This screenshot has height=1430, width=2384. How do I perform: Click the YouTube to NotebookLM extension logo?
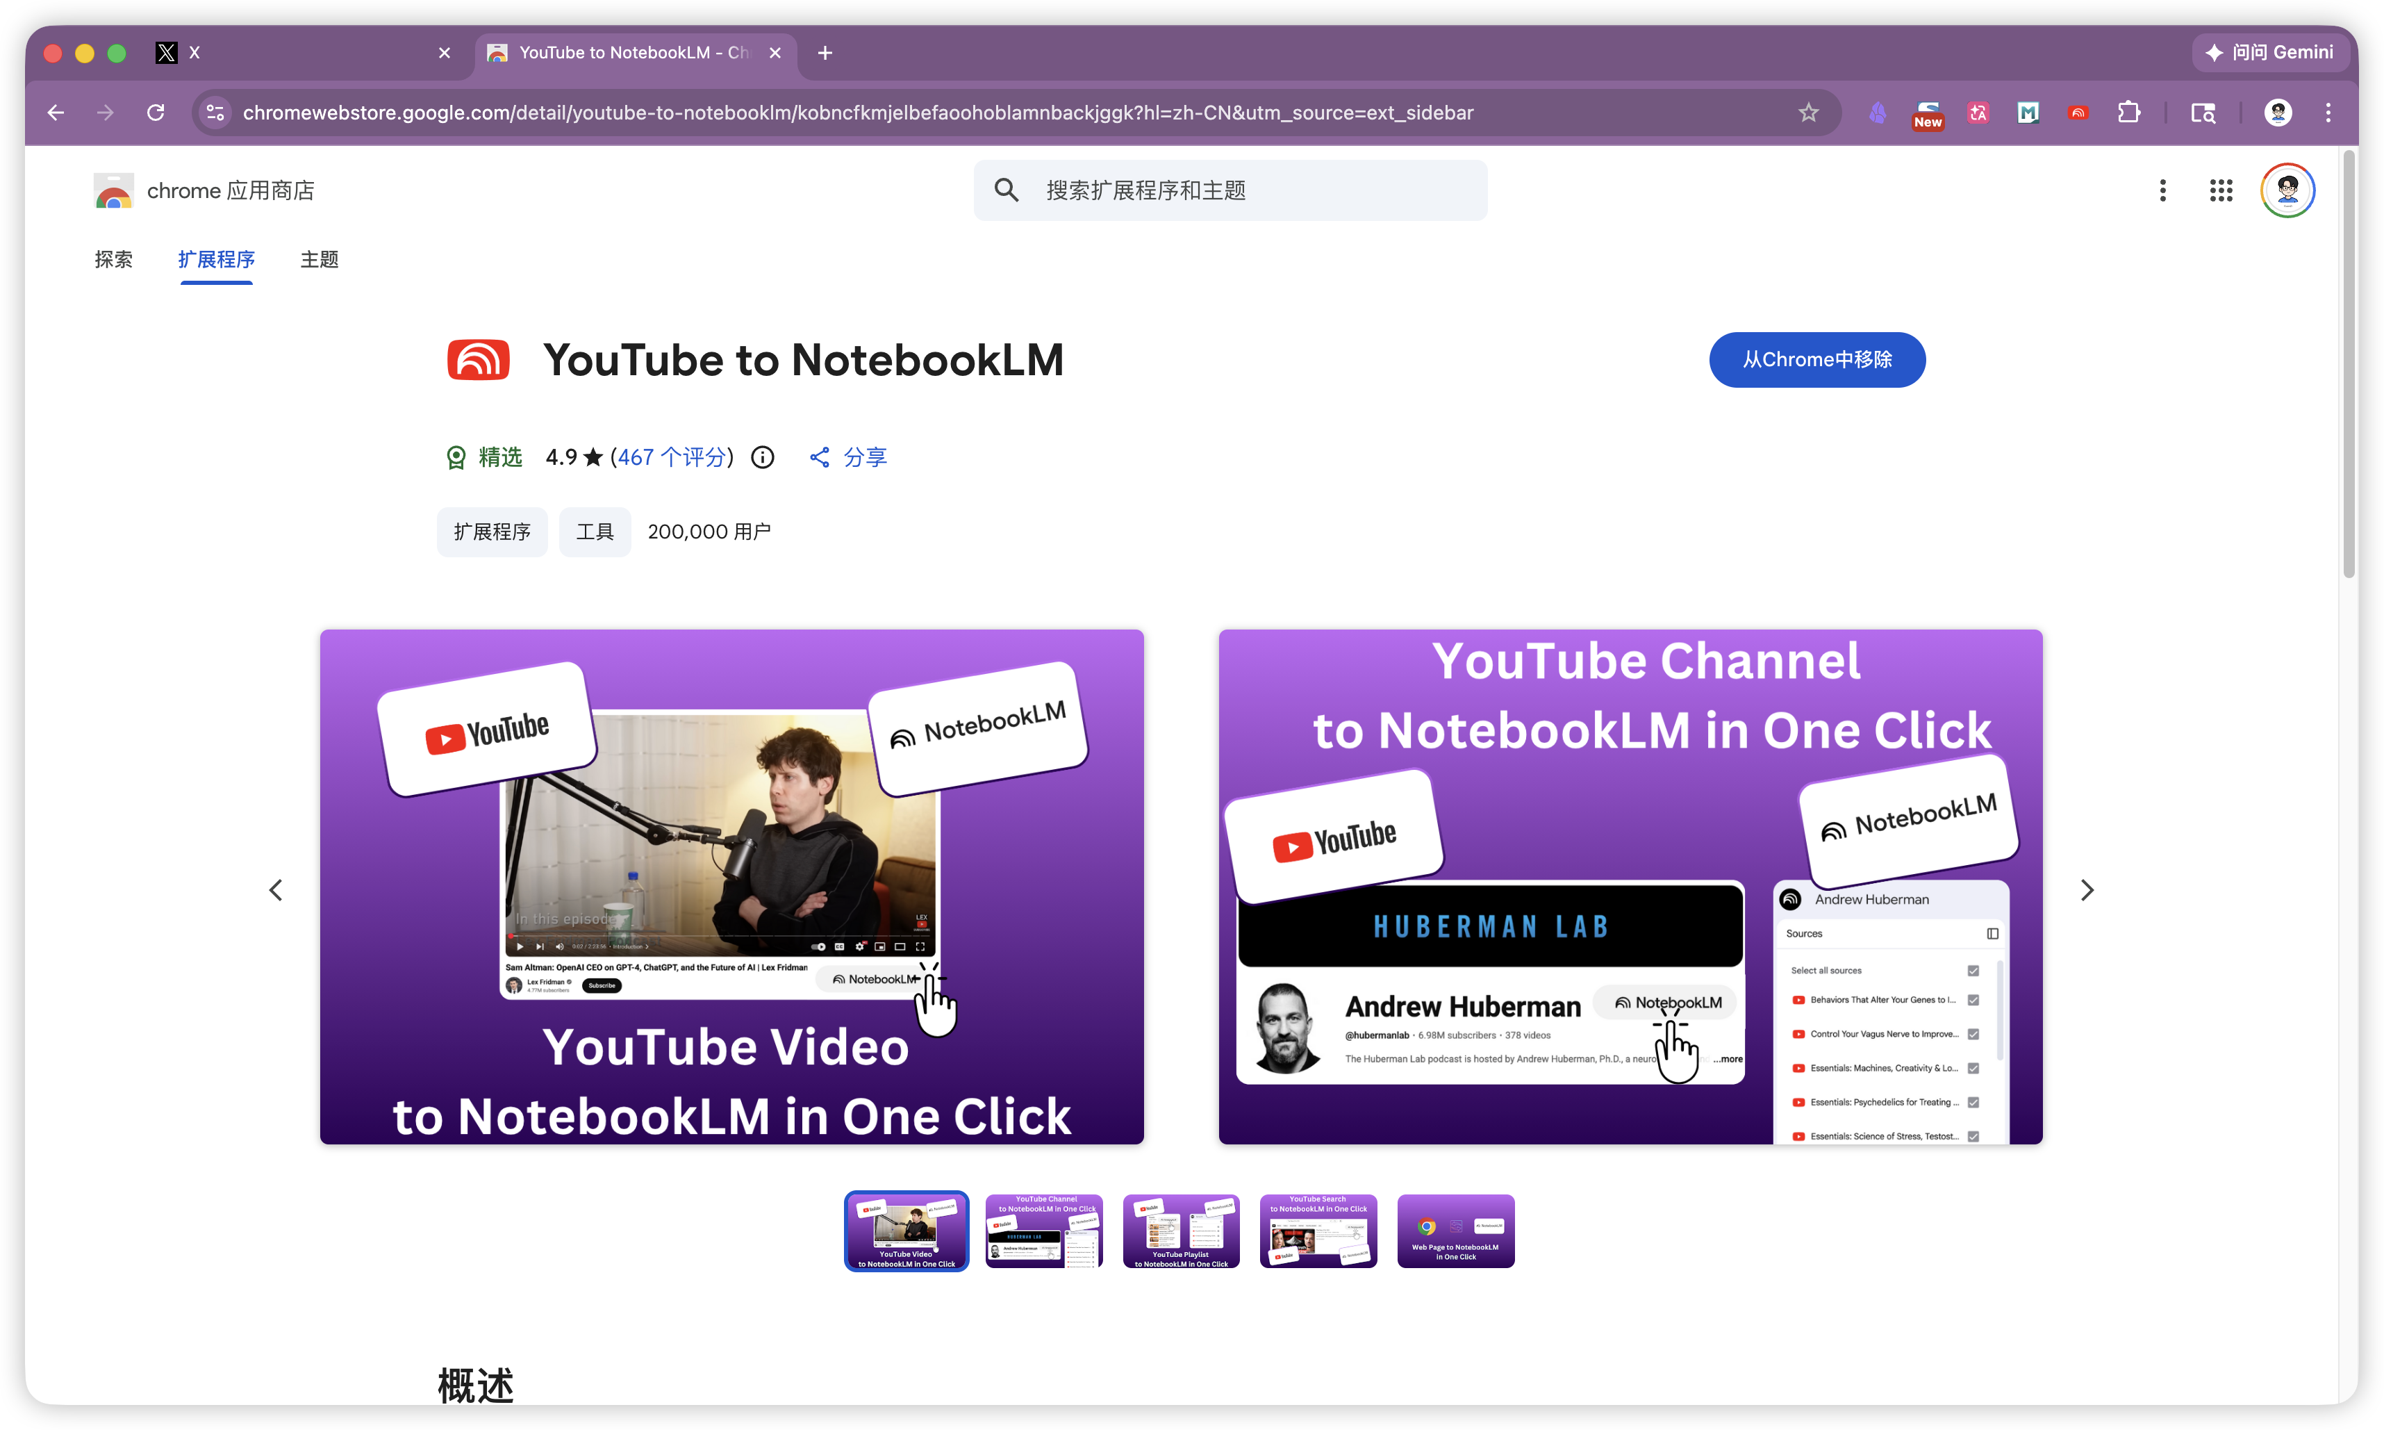[x=478, y=359]
